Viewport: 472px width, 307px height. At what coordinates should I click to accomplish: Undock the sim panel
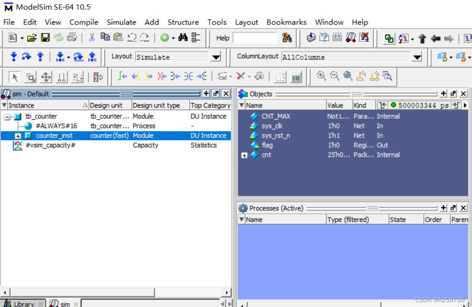[x=216, y=94]
